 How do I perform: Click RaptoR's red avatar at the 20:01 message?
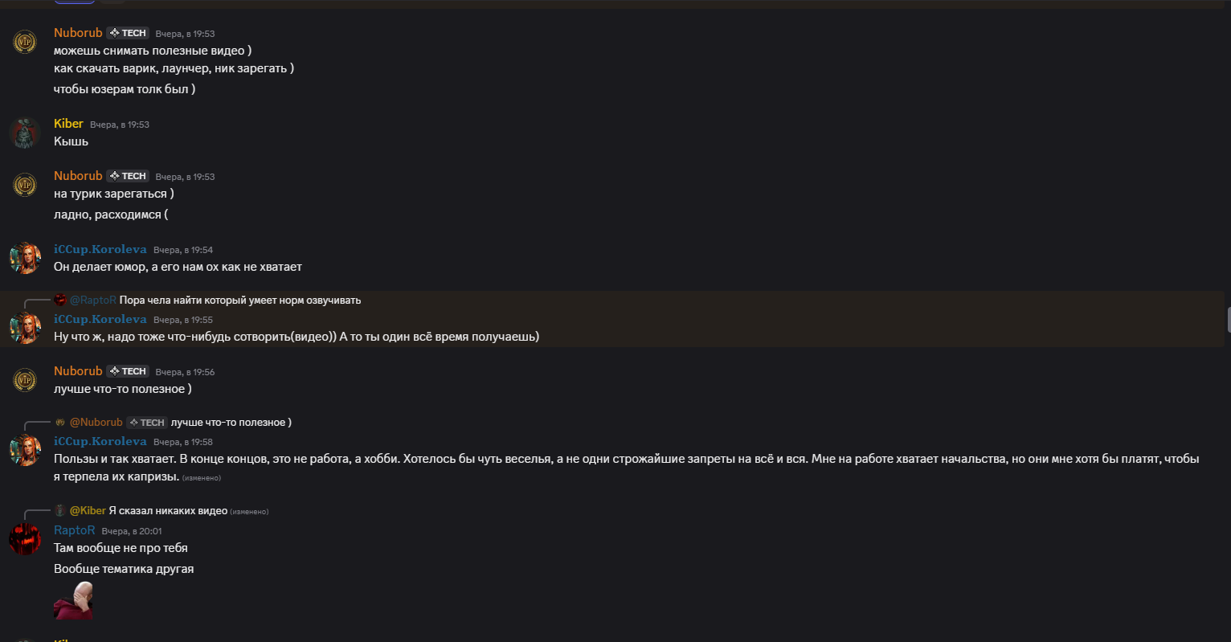coord(25,538)
